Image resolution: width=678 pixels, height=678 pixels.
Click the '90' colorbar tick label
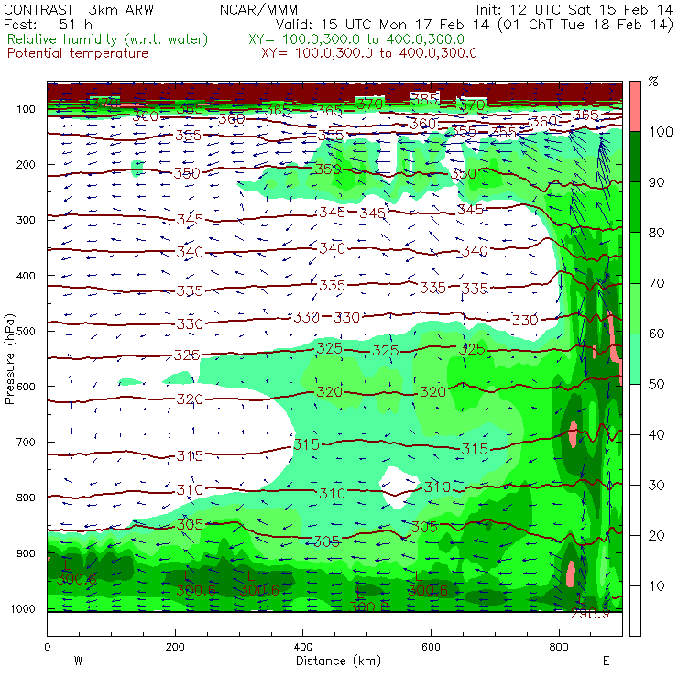pos(657,182)
